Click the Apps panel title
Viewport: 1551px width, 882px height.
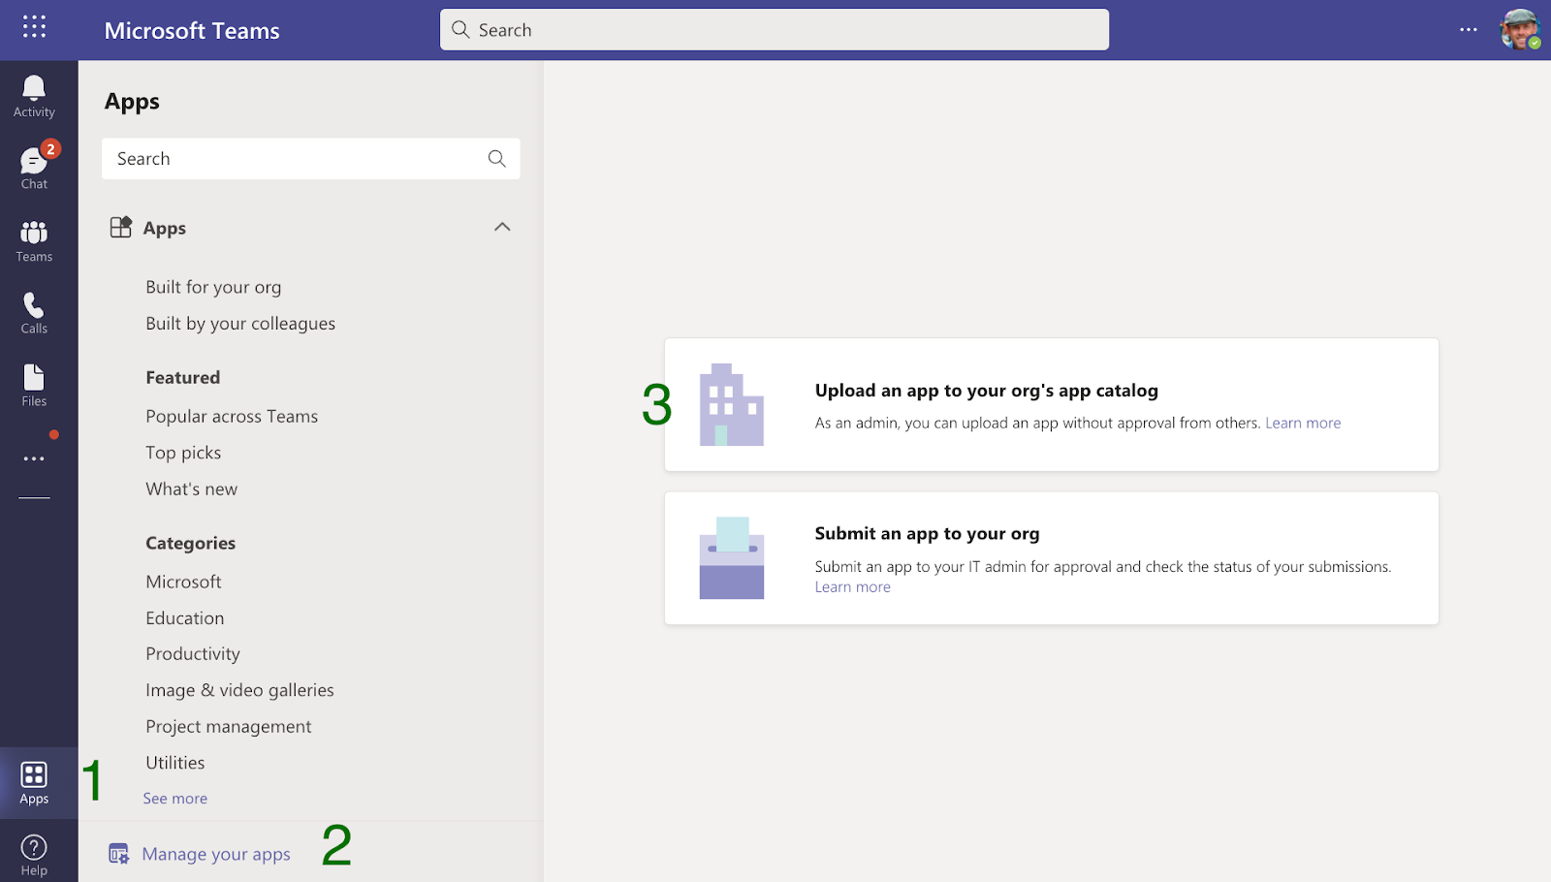tap(132, 102)
